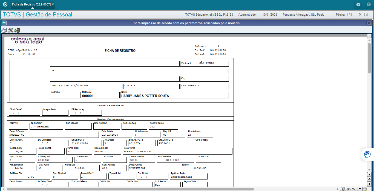Click the horizontal scrollbar thumb at bottom
The image size is (374, 191).
click(130, 189)
